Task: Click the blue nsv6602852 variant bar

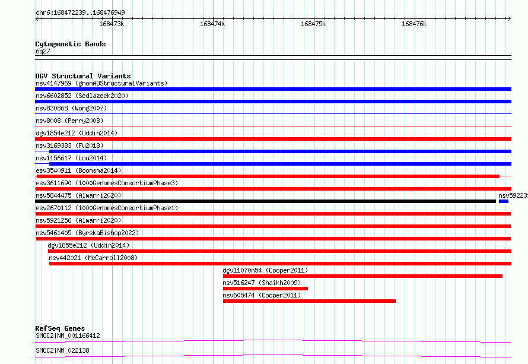Action: click(x=273, y=102)
